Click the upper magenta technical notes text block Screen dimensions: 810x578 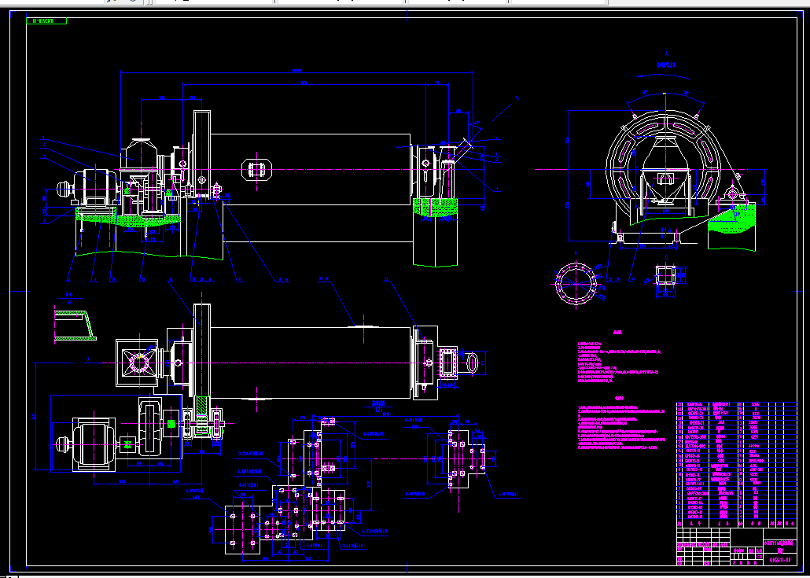[x=619, y=363]
